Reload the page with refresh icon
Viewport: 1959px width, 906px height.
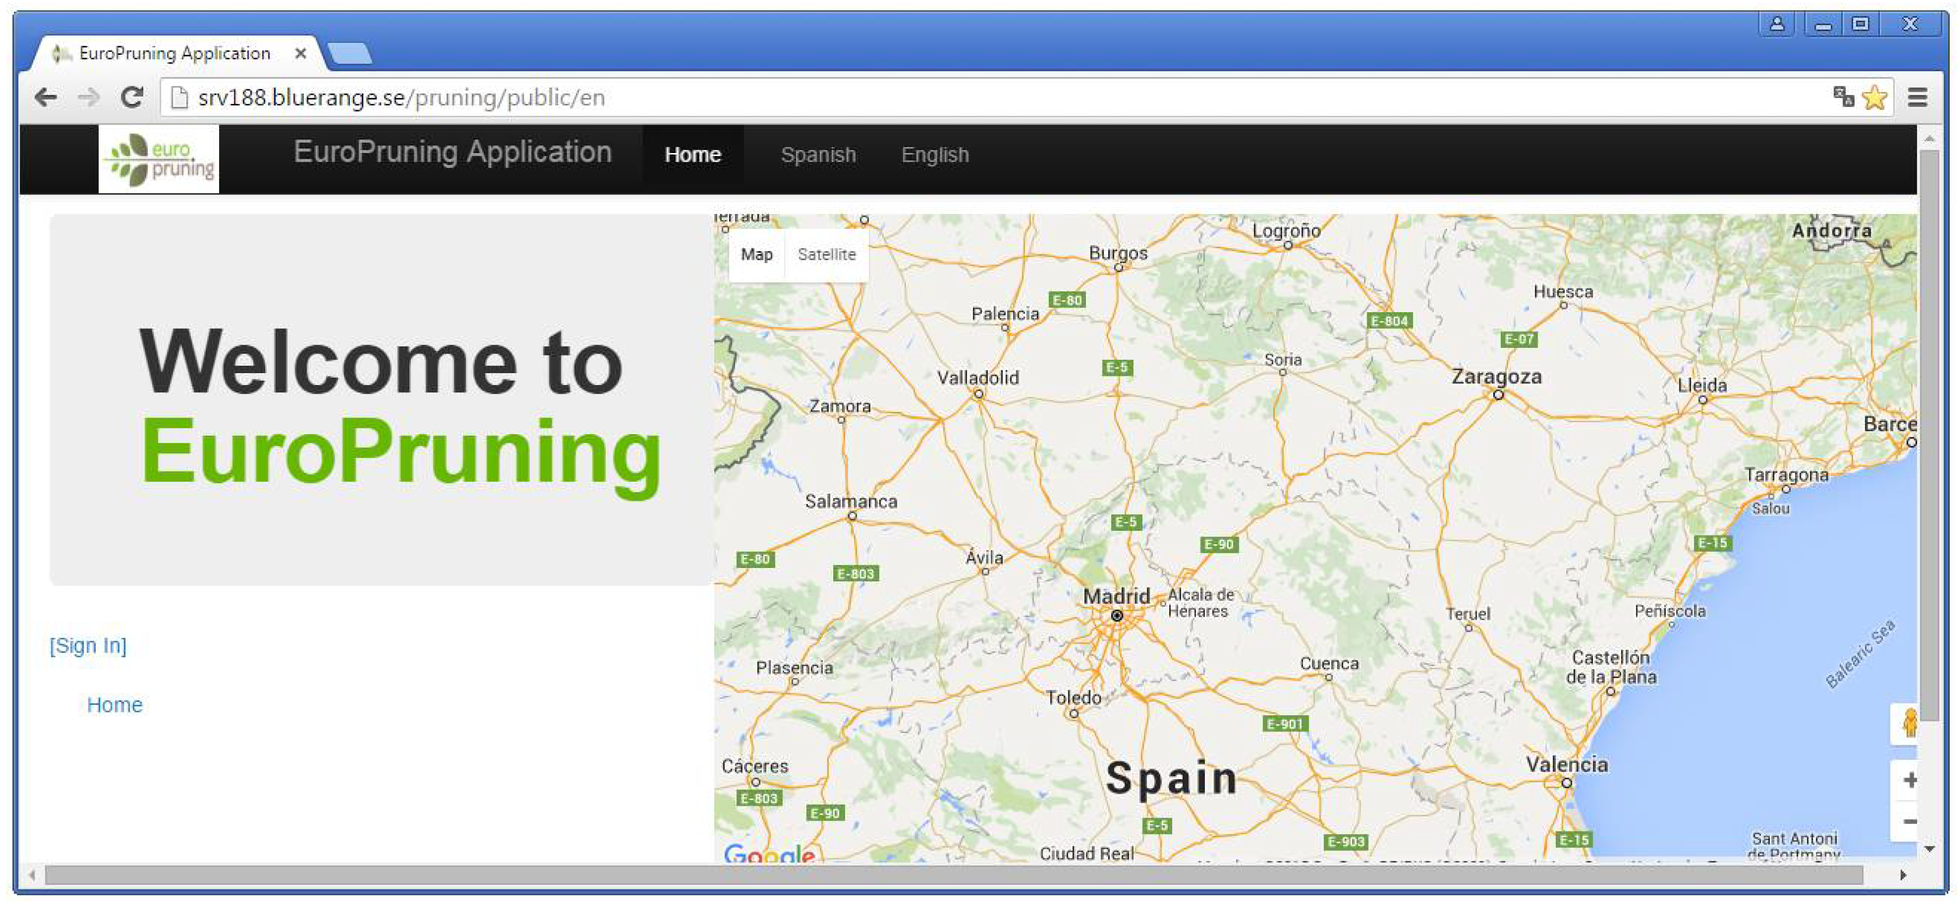pyautogui.click(x=132, y=97)
